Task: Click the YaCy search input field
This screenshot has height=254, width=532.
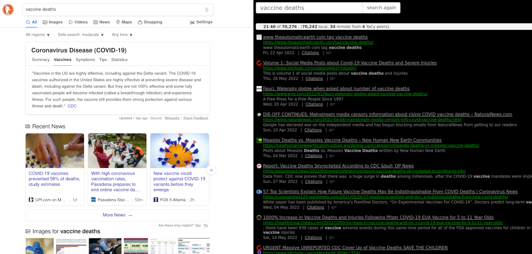Action: click(x=309, y=8)
